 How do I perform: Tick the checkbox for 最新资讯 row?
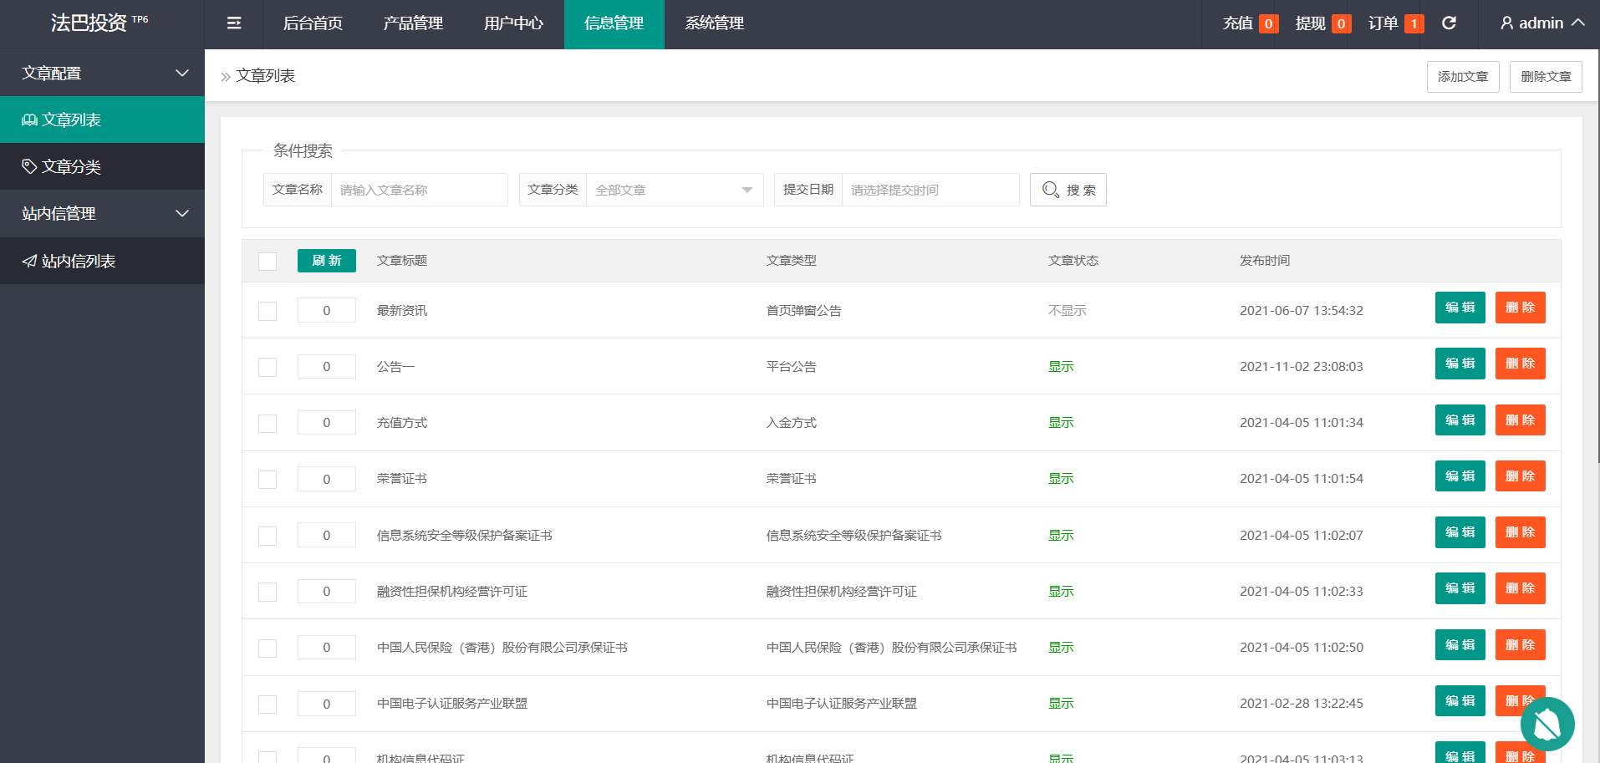tap(268, 311)
